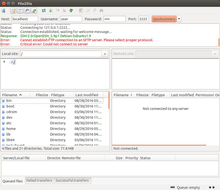Viewport: 220px width, 190px height.
Task: Refresh the file and folder listings
Action: coord(44,10)
